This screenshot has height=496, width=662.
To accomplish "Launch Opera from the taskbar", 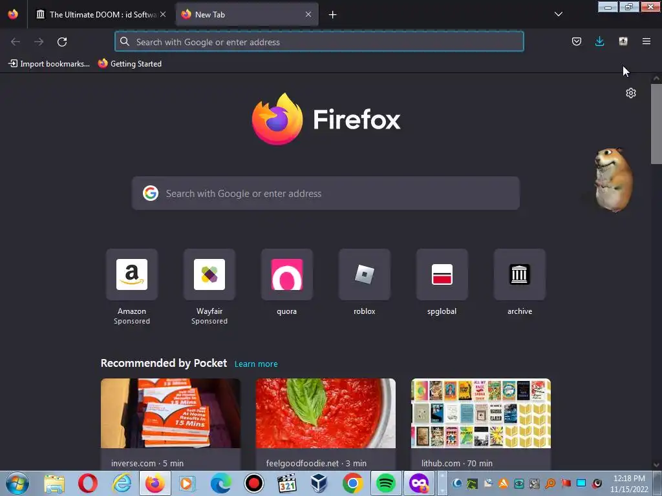I will 88,483.
